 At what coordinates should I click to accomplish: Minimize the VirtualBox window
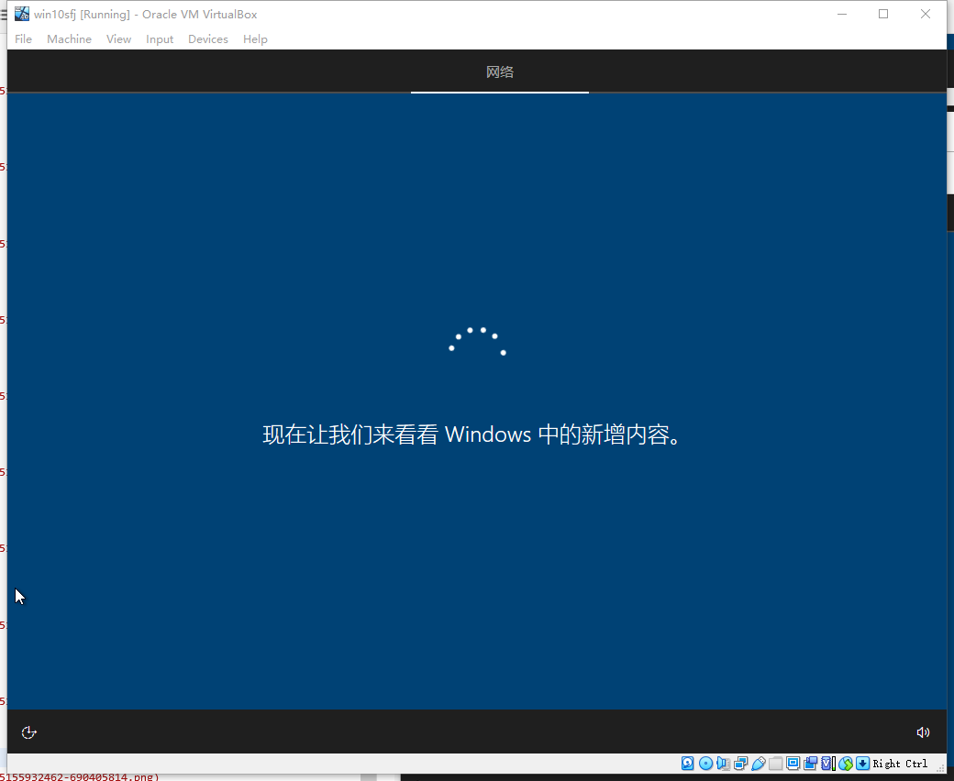click(842, 14)
